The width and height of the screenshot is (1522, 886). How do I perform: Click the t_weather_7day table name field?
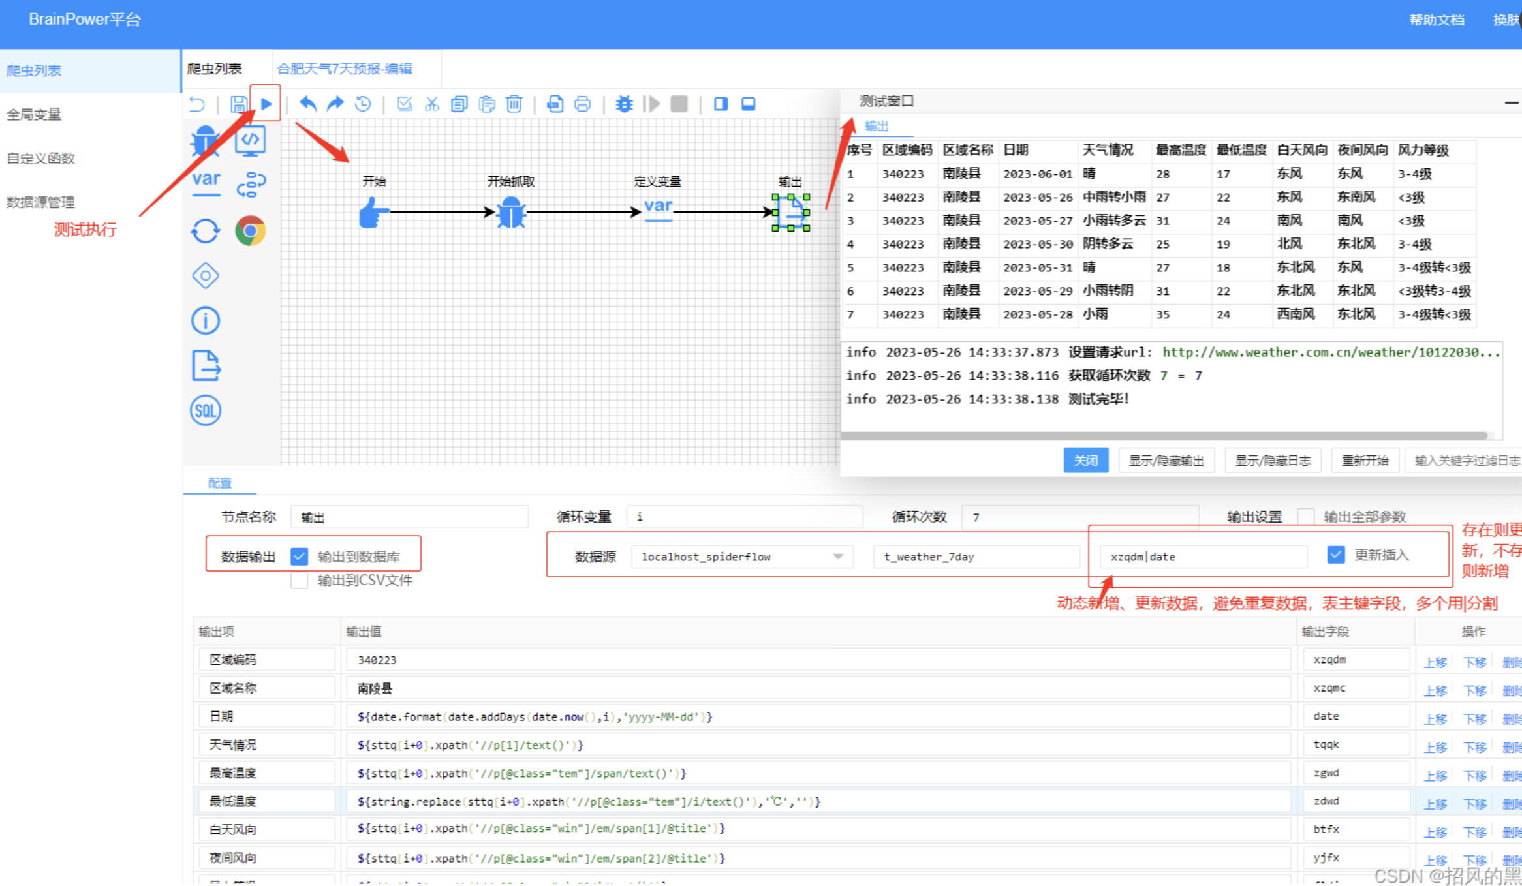[976, 557]
